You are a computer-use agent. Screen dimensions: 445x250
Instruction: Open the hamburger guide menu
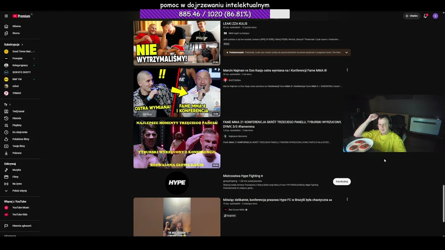pos(6,16)
